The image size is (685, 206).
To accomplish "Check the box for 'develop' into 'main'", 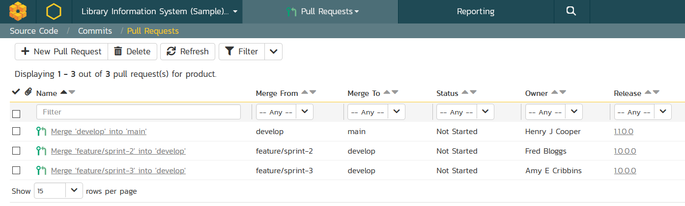I will [x=16, y=131].
